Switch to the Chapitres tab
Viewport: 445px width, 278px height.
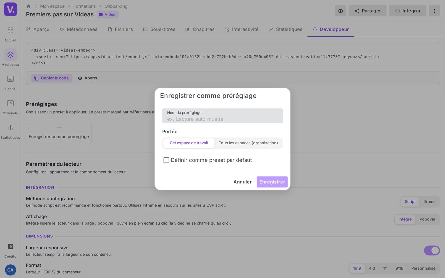click(200, 29)
